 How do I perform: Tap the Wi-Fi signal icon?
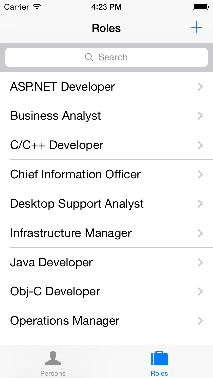click(x=37, y=7)
